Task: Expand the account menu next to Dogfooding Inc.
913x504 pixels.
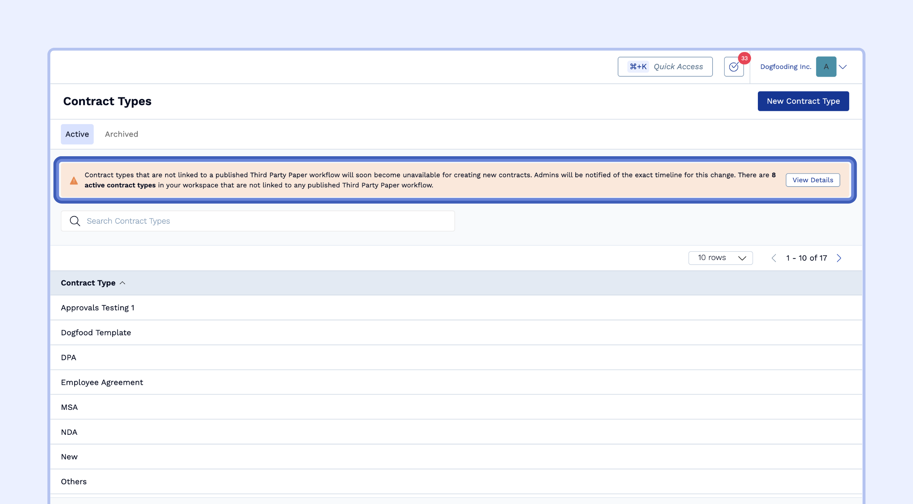Action: click(843, 66)
